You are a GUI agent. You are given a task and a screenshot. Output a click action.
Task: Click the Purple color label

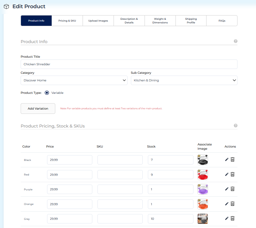(28, 189)
